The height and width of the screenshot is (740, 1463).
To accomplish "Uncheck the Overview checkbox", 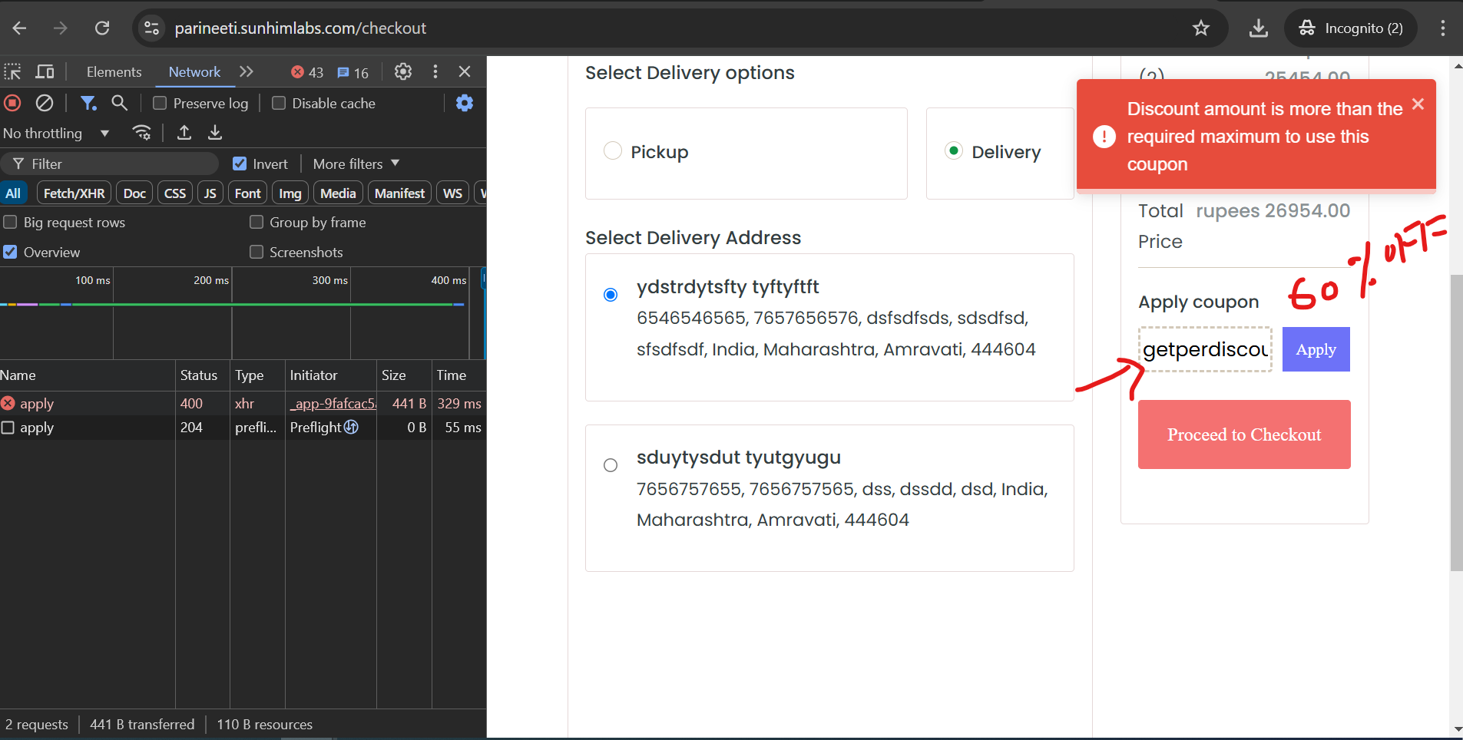I will coord(10,252).
